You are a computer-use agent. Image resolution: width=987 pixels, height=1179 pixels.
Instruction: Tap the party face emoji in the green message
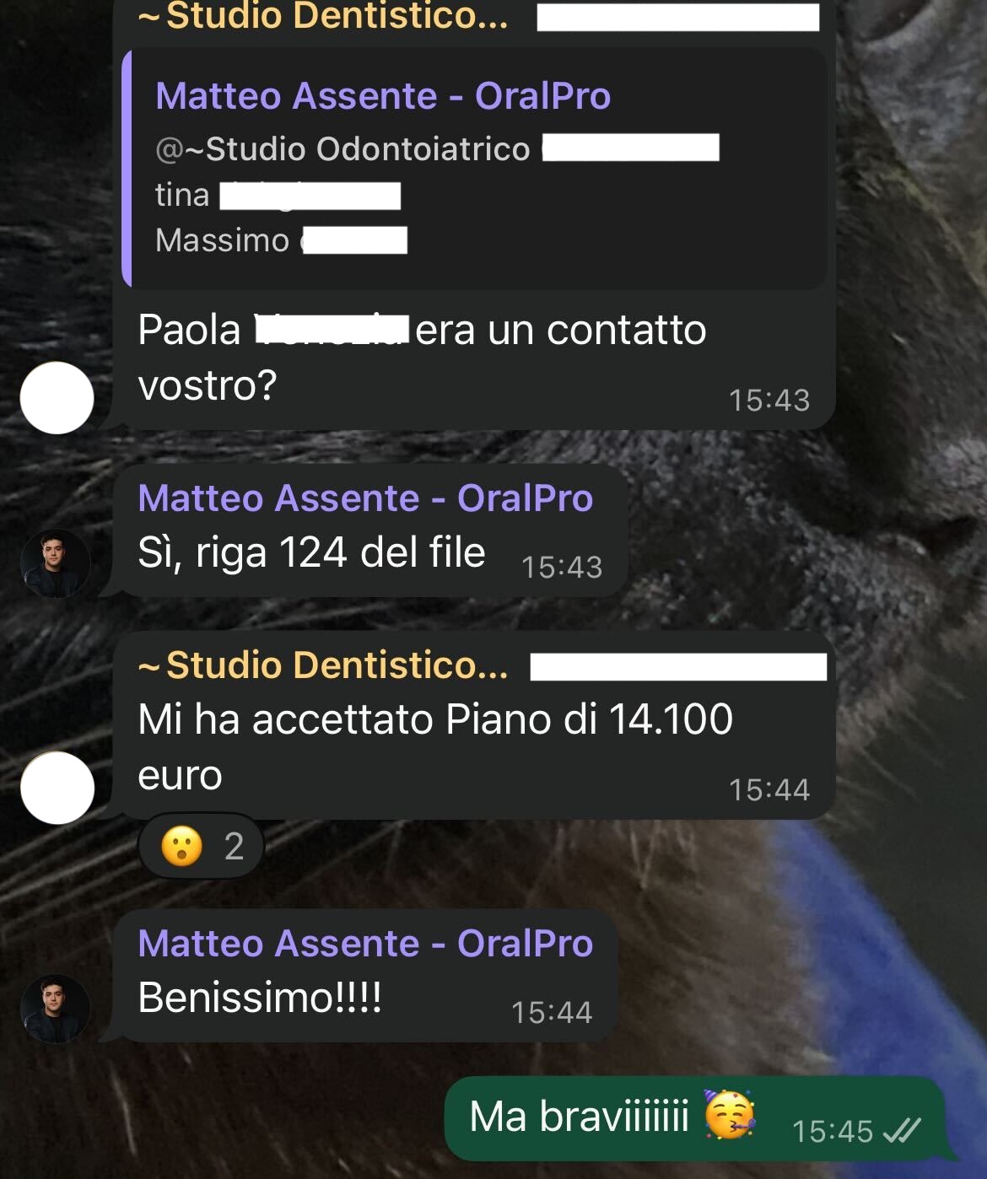click(x=730, y=1115)
